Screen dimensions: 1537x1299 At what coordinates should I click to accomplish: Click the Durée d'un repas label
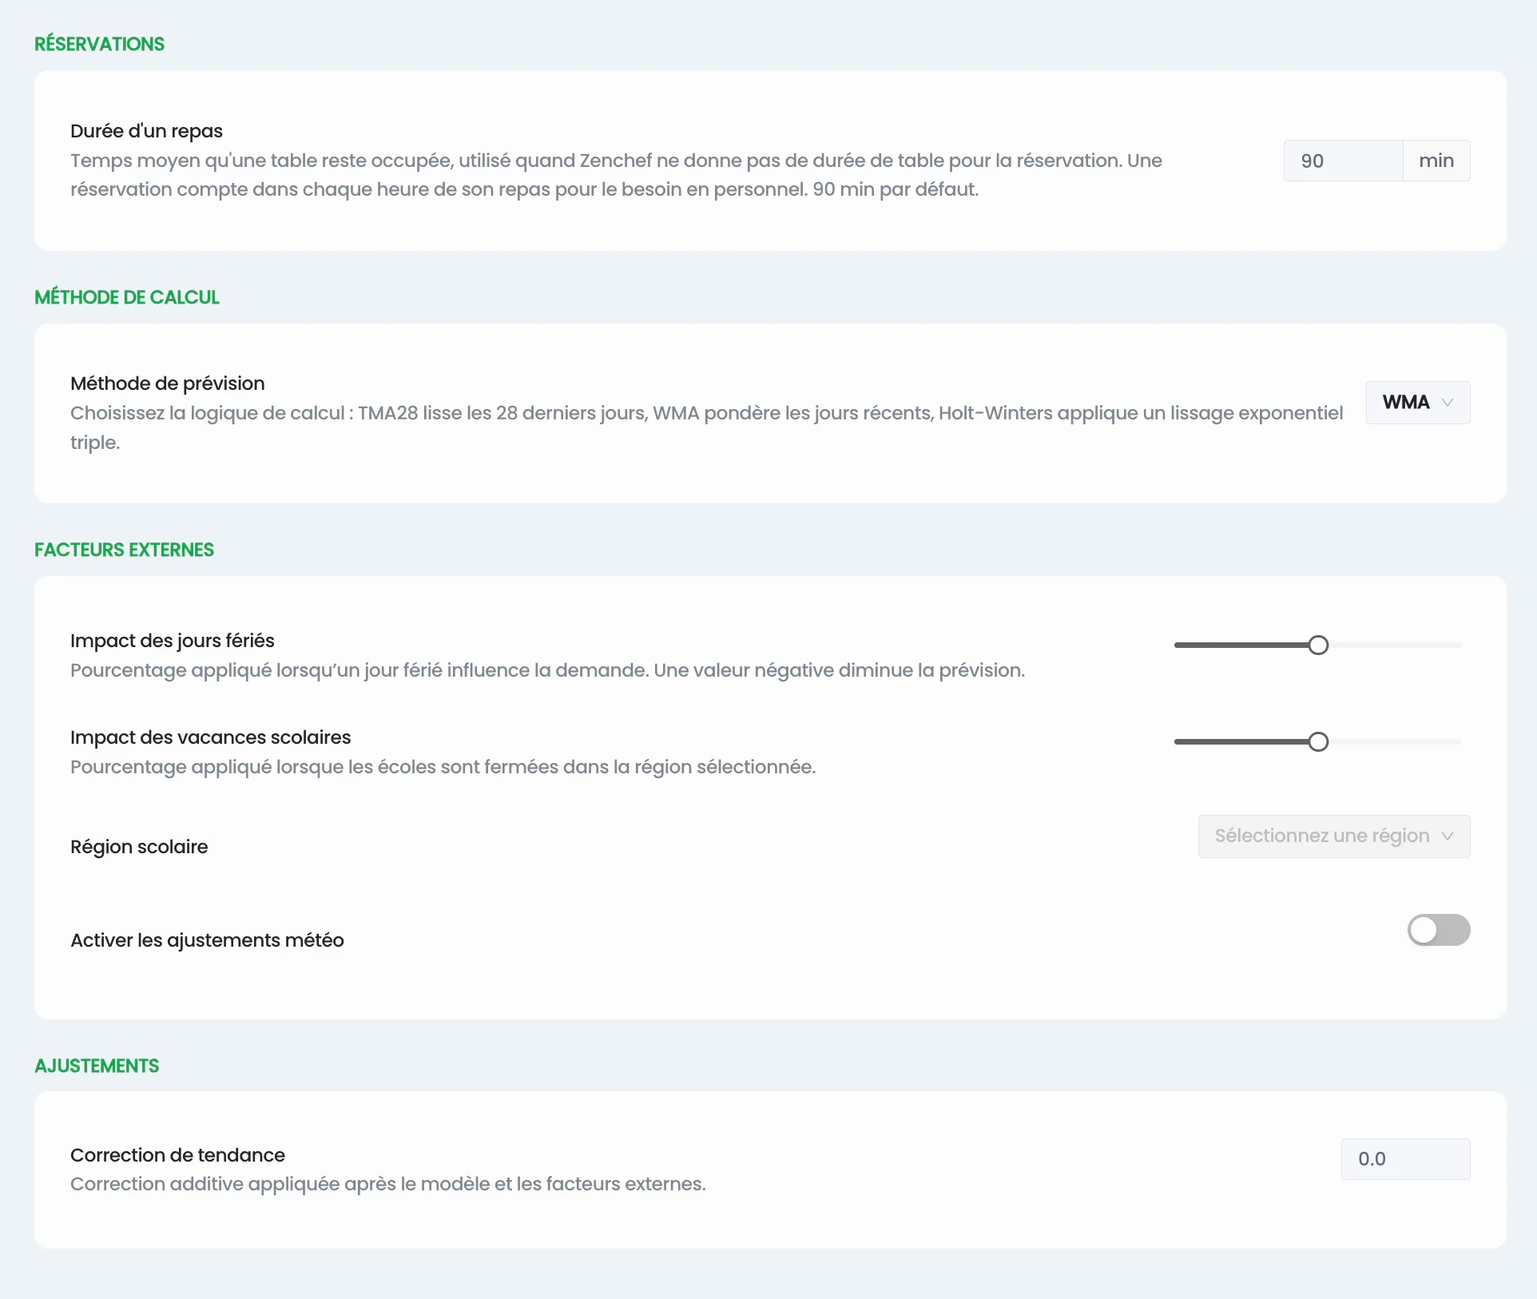(x=146, y=131)
